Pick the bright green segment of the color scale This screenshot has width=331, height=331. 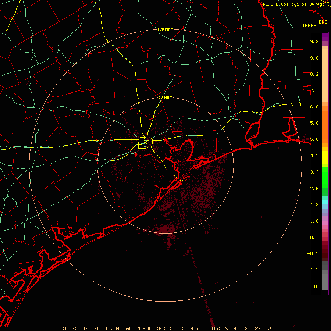point(325,177)
